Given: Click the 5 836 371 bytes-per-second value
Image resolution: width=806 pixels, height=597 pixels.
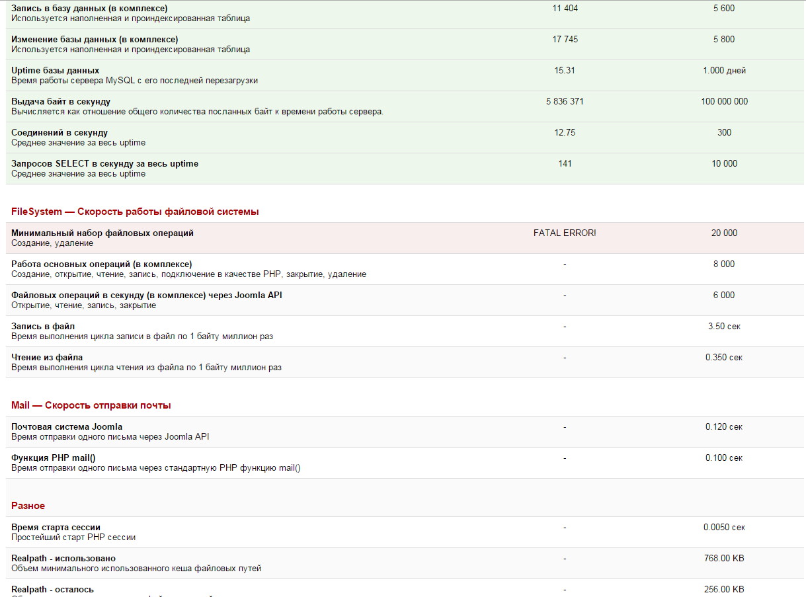Looking at the screenshot, I should coord(565,101).
